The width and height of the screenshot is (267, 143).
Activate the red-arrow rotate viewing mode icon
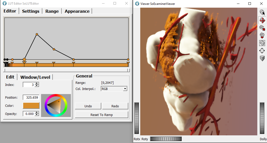click(262, 20)
